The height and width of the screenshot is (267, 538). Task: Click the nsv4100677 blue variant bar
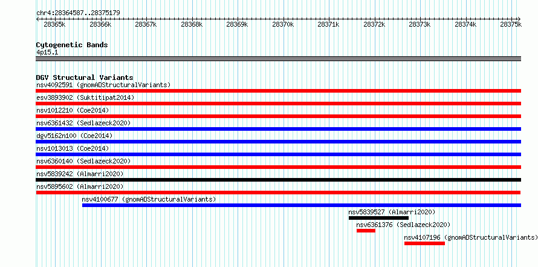[302, 205]
